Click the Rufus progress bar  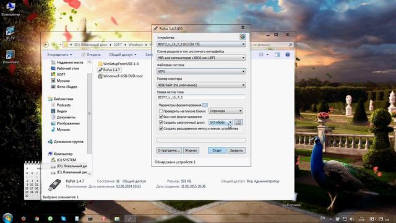pos(201,140)
